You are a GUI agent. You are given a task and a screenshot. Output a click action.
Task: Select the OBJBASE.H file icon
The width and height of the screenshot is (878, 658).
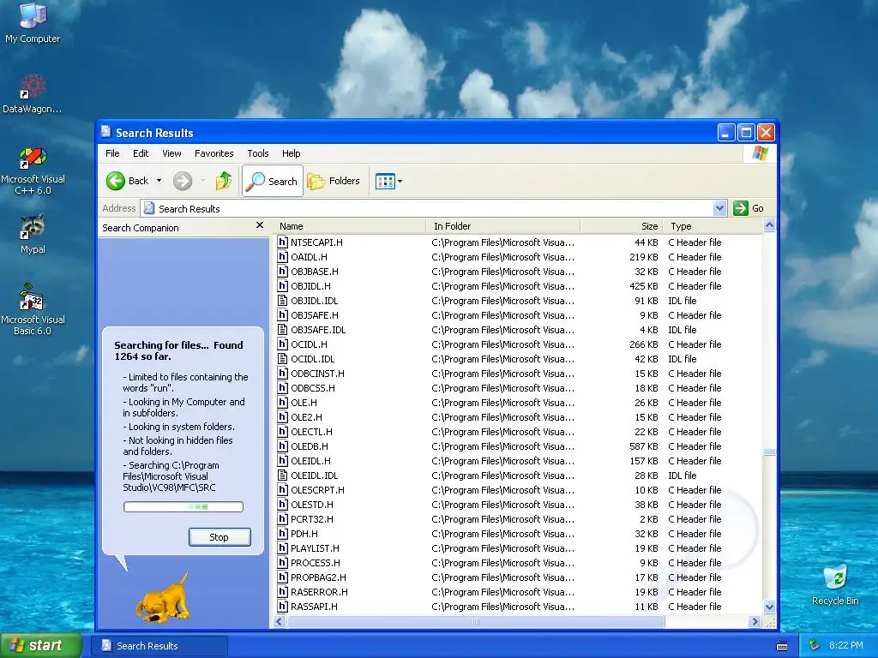(x=283, y=272)
